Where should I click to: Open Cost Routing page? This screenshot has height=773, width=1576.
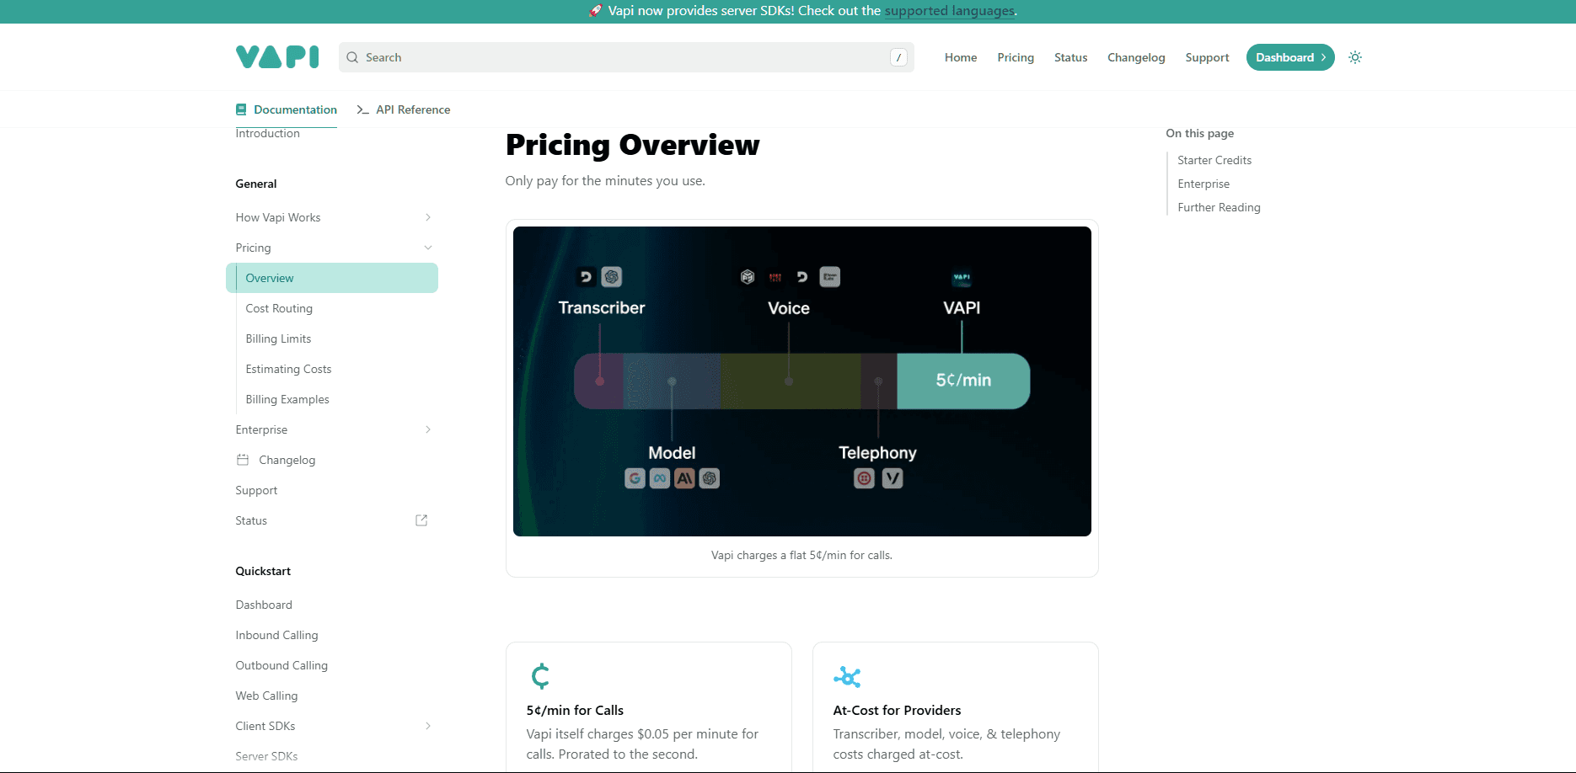coord(279,308)
